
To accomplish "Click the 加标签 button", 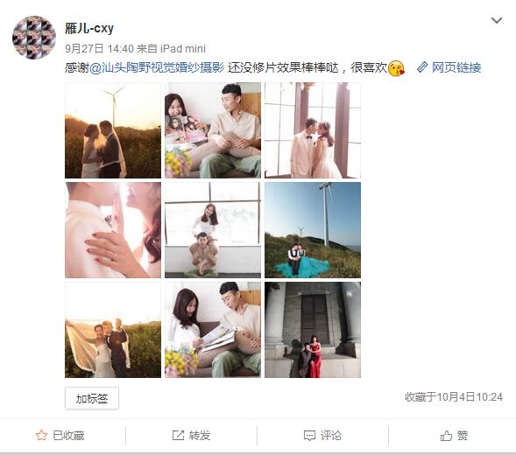I will (92, 398).
